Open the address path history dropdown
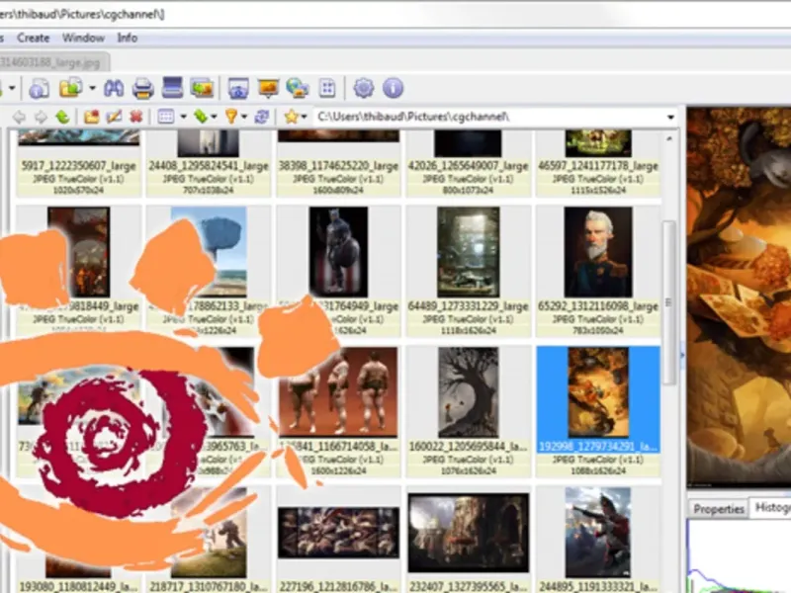This screenshot has height=593, width=791. coord(670,117)
